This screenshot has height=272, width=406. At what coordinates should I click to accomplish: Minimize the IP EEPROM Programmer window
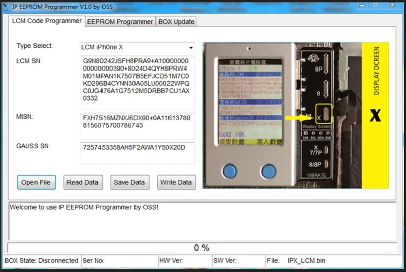point(362,5)
